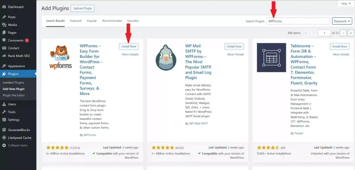This screenshot has width=355, height=170.
Task: Click the author link Pauple
Action: coord(299,133)
